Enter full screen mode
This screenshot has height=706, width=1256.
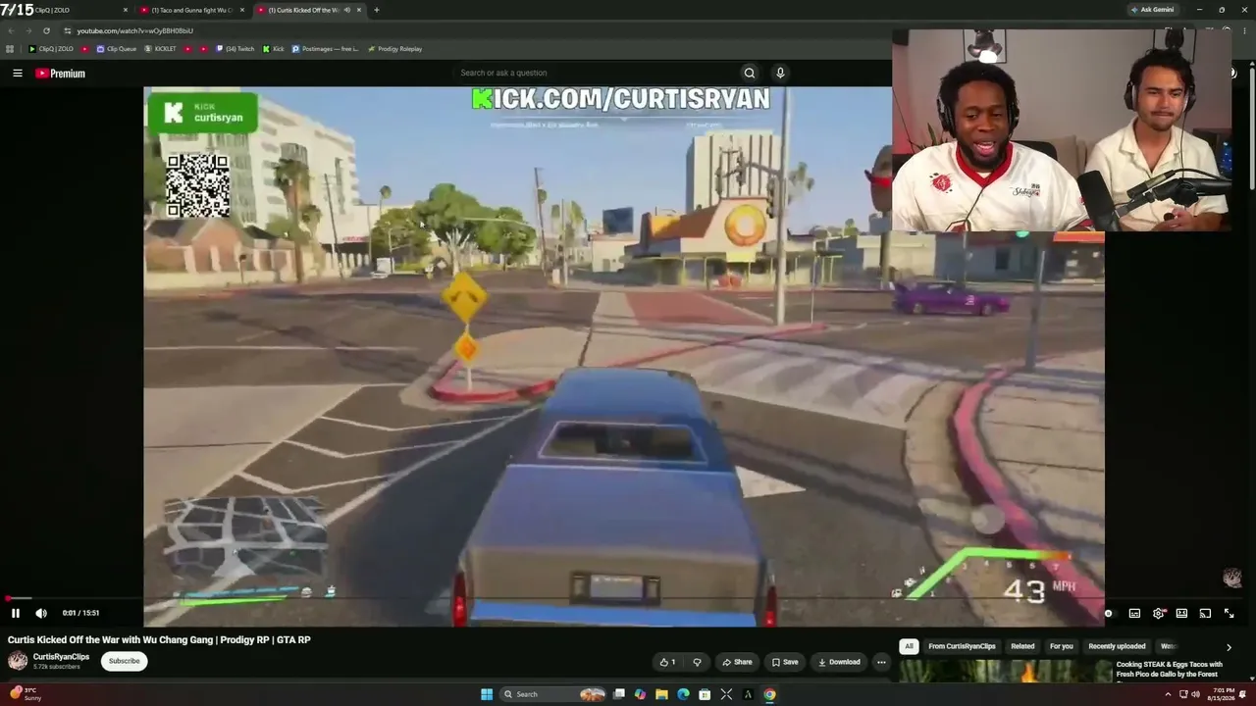click(1229, 613)
